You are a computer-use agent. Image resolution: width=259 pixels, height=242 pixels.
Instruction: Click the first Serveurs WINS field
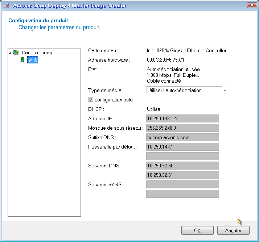(182, 184)
